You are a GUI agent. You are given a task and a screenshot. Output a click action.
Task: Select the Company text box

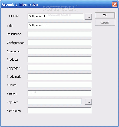[x=59, y=51]
